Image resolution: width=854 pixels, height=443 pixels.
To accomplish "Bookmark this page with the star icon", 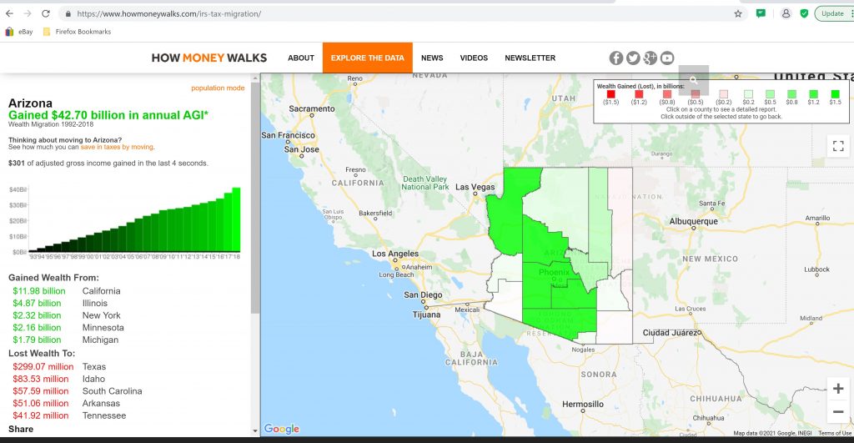I will point(738,13).
